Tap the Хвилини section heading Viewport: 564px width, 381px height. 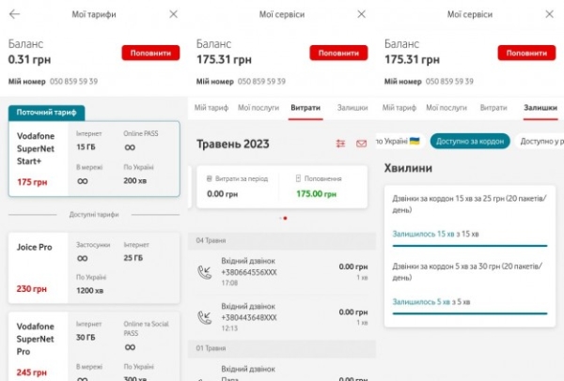pyautogui.click(x=408, y=168)
